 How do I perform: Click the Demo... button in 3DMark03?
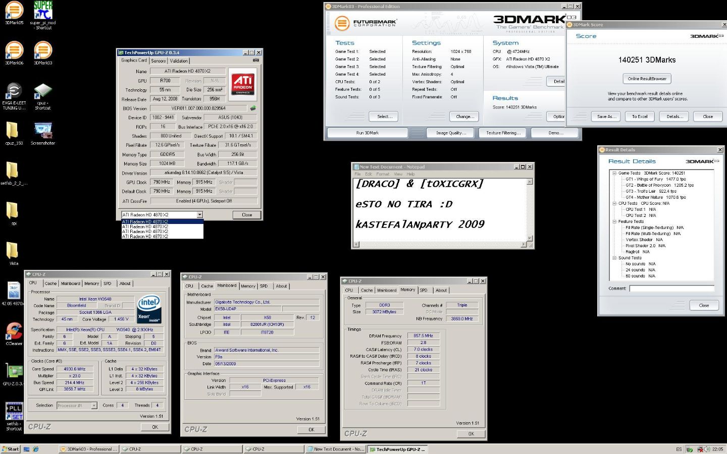555,133
